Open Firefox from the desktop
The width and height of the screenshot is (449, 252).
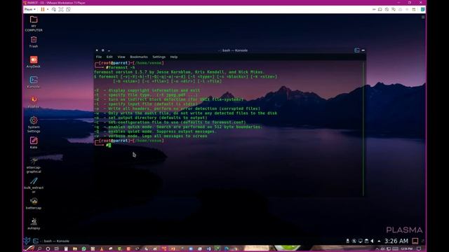(34, 102)
